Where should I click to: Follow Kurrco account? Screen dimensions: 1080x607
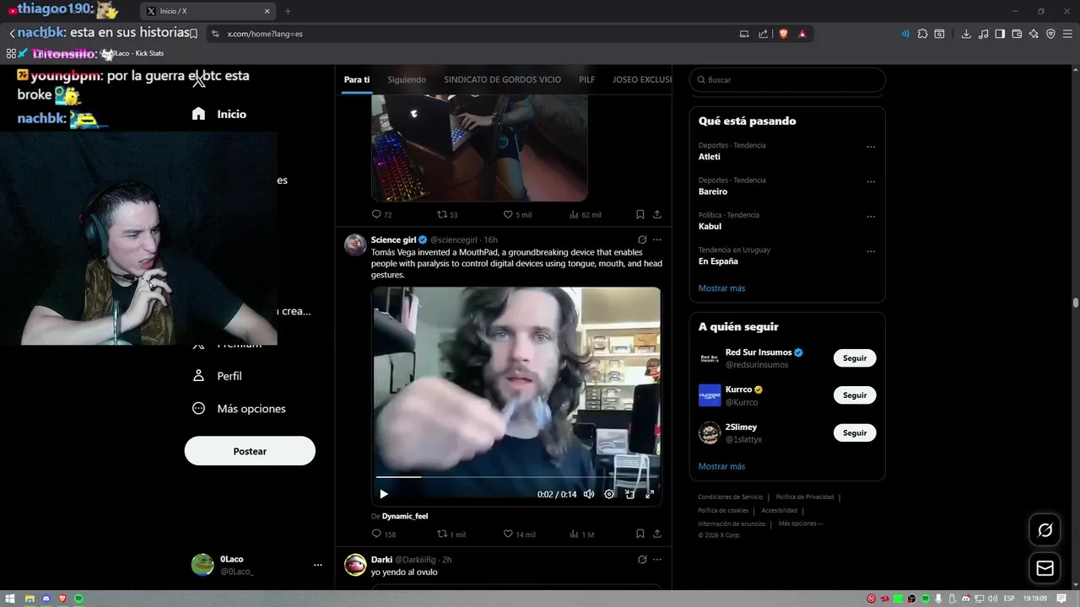(855, 395)
